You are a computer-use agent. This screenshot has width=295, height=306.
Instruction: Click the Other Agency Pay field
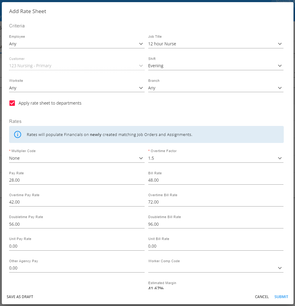(77, 268)
